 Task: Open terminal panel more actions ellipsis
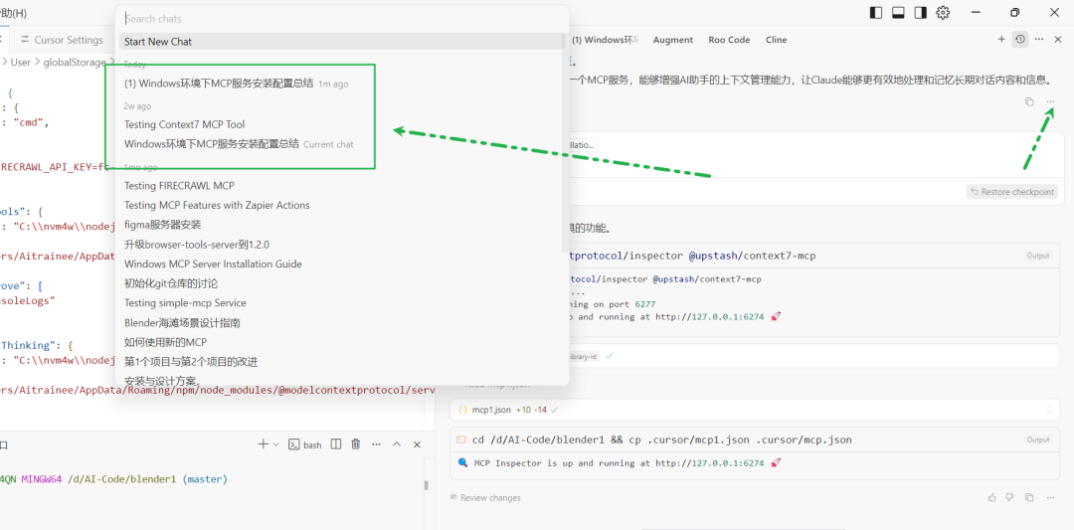click(x=376, y=444)
